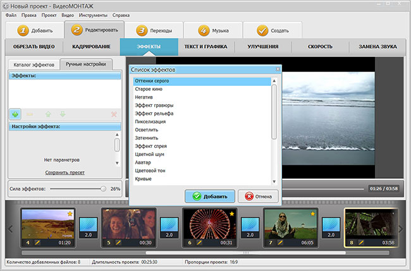The image size is (411, 271).
Task: Click the green plus add-effect icon
Action: click(15, 114)
